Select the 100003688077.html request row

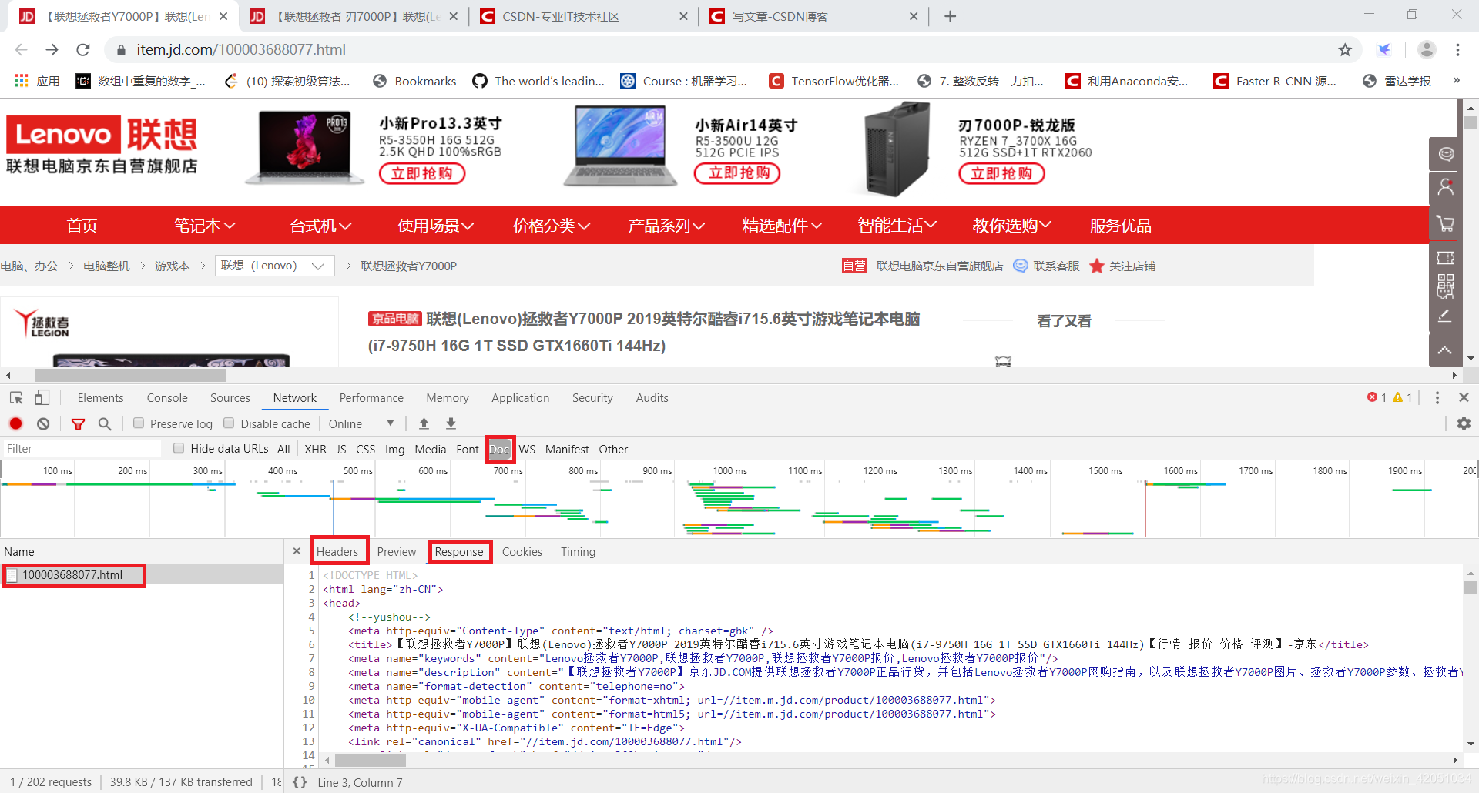(142, 575)
